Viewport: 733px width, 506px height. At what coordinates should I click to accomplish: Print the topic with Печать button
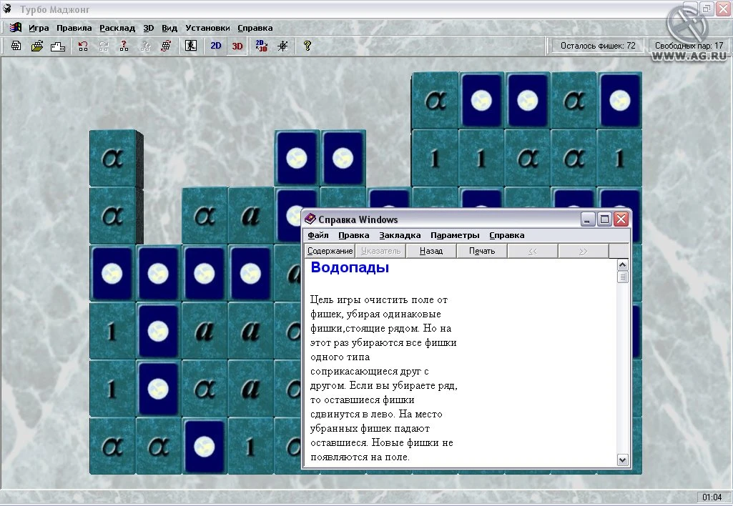[482, 251]
